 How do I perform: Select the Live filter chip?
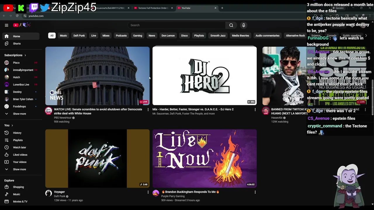tap(93, 36)
